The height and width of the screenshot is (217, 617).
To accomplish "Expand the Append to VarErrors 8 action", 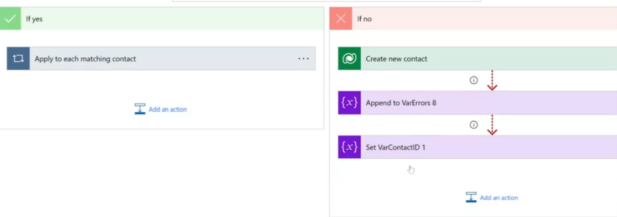I will (x=478, y=103).
